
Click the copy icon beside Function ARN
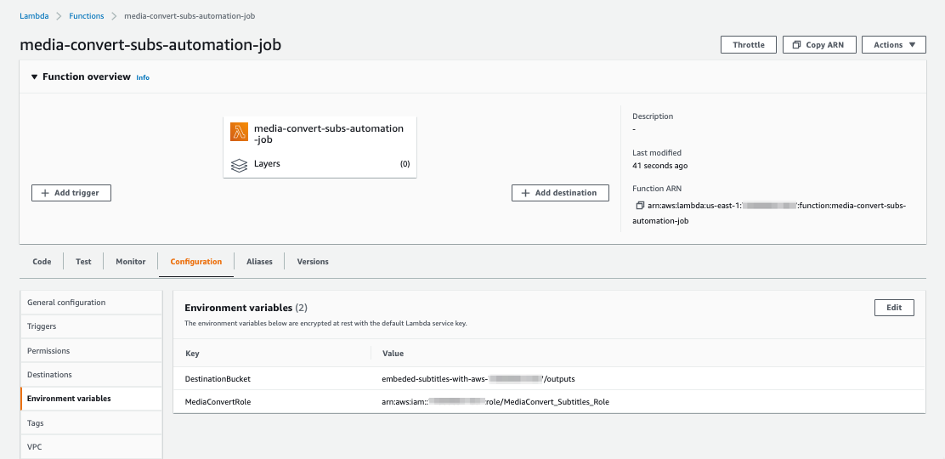(x=640, y=206)
